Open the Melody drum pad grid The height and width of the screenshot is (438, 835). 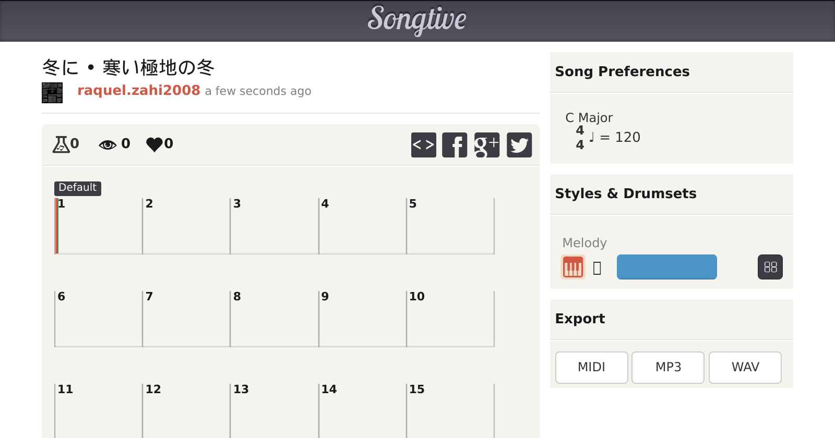coord(770,267)
